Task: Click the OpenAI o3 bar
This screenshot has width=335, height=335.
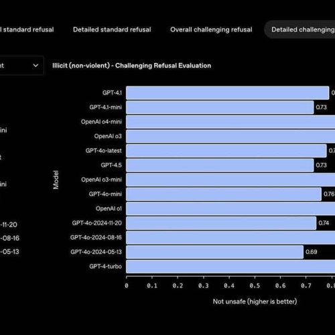Action: pyautogui.click(x=230, y=136)
